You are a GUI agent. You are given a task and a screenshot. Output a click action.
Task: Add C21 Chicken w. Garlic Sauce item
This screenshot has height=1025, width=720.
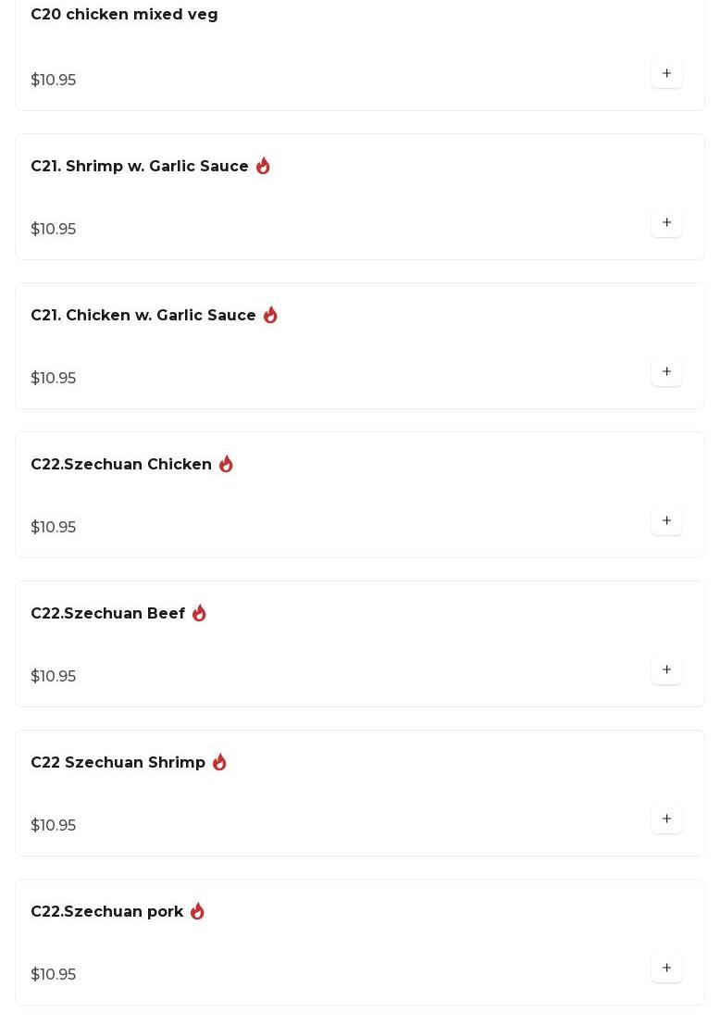coord(666,371)
